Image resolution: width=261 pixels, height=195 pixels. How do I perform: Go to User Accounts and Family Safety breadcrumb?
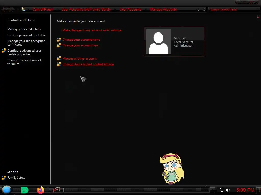tap(86, 10)
